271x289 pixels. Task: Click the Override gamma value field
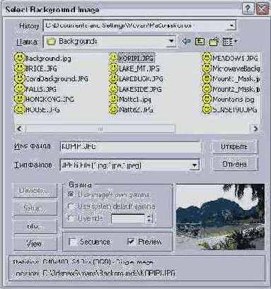(x=128, y=218)
